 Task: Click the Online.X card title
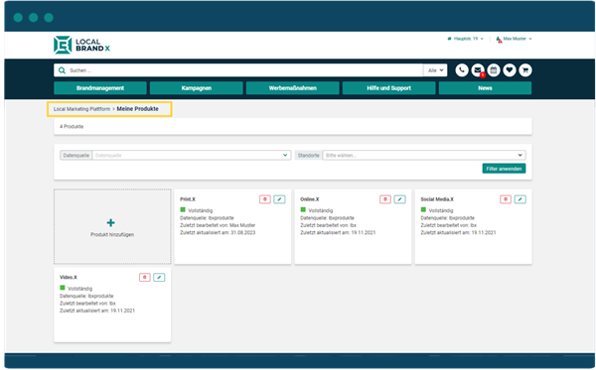[310, 199]
